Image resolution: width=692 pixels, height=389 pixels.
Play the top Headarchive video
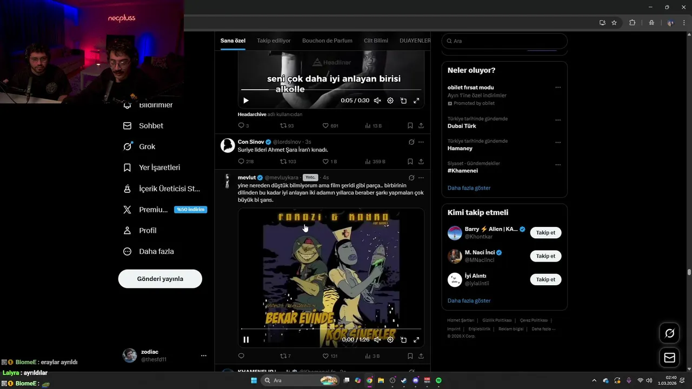point(246,100)
